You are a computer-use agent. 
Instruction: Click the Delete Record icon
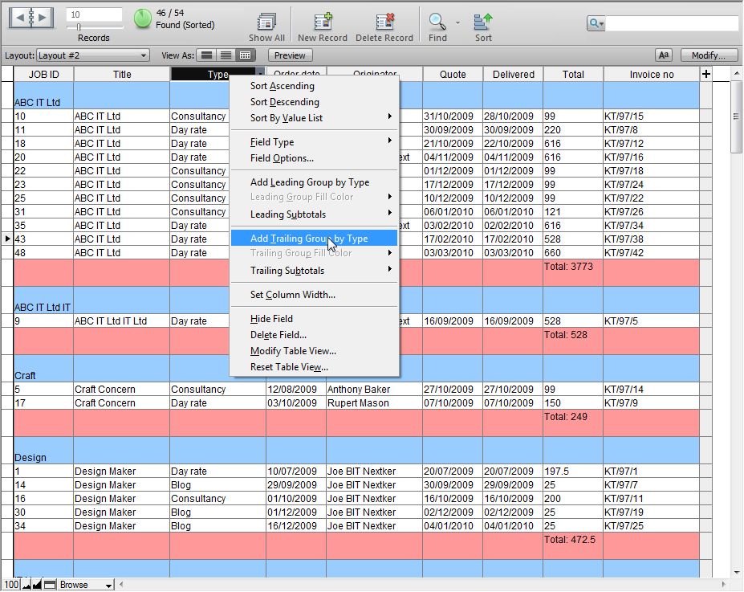[x=384, y=22]
